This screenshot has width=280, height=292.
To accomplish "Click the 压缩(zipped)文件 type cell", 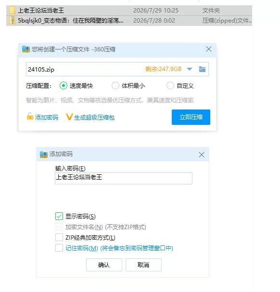I will pos(227,20).
